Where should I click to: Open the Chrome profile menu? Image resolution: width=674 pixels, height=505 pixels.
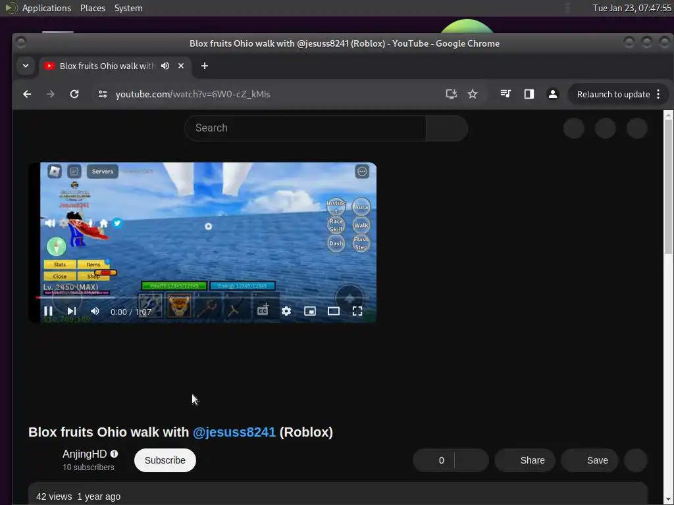553,94
